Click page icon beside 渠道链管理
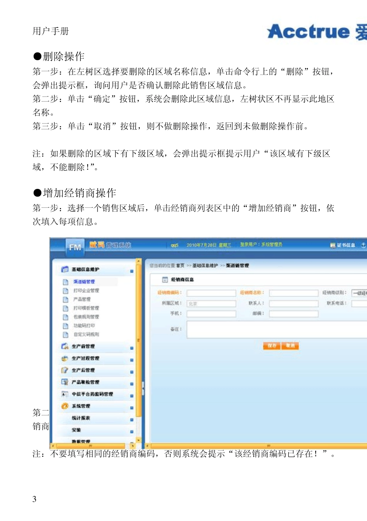367x521 pixels. [x=66, y=282]
